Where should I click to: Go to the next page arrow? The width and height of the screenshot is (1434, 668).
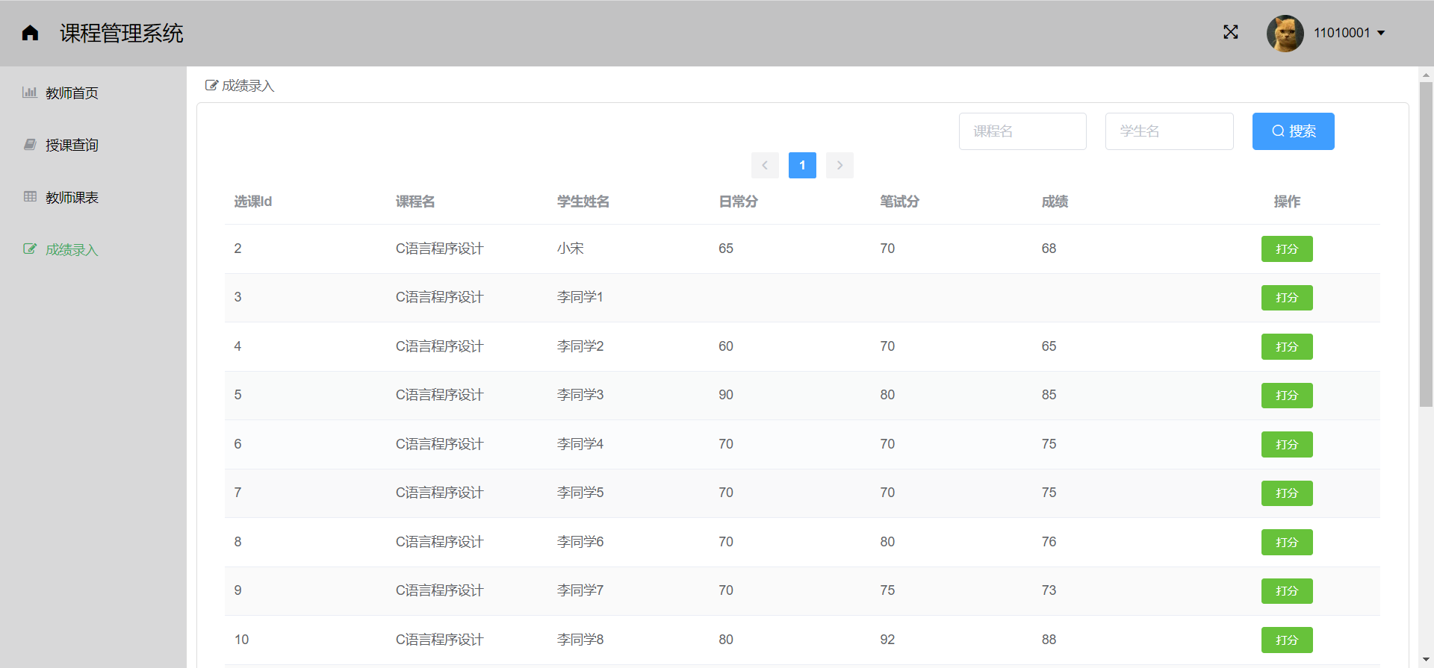pyautogui.click(x=839, y=165)
